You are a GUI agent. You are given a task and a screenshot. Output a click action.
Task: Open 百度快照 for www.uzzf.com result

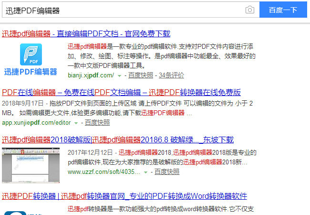click(x=167, y=172)
